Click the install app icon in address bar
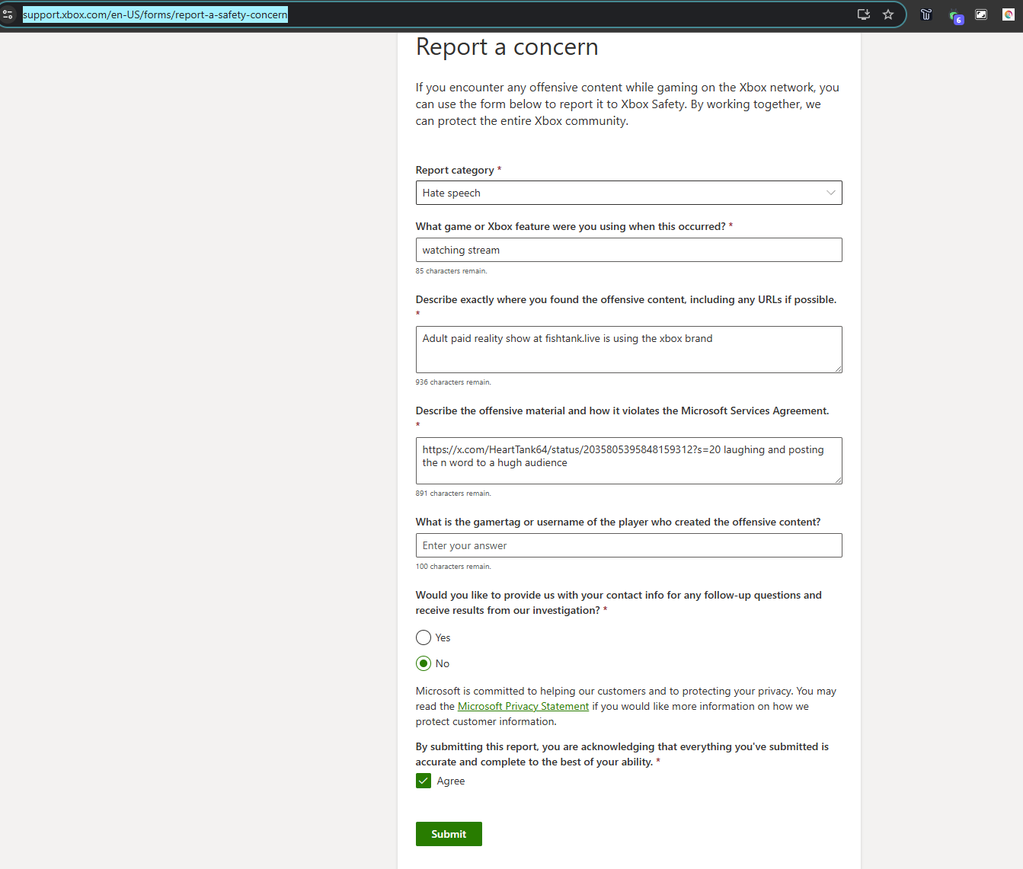 pyautogui.click(x=864, y=14)
